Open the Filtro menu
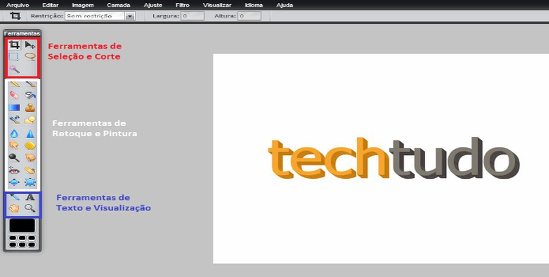This screenshot has width=549, height=277. [x=182, y=5]
